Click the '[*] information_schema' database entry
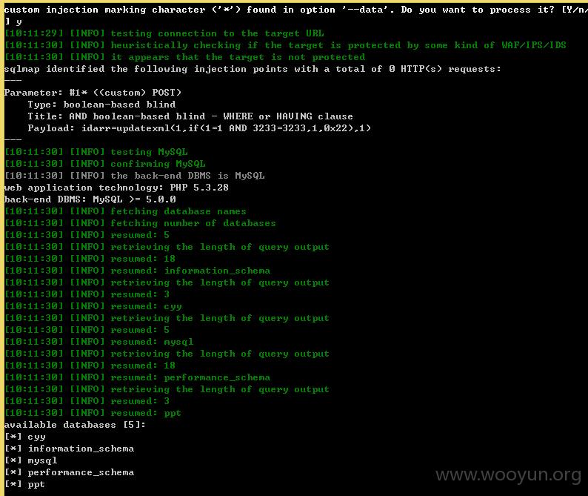 click(x=70, y=449)
